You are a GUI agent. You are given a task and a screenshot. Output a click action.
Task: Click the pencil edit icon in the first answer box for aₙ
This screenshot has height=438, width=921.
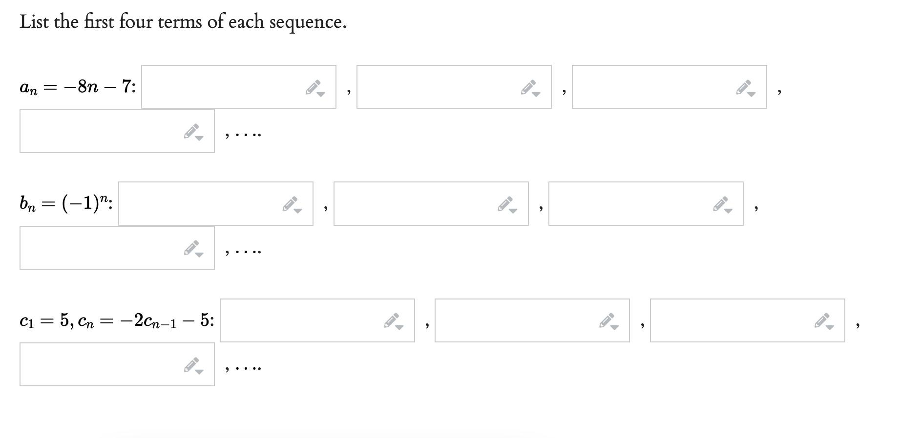(313, 86)
